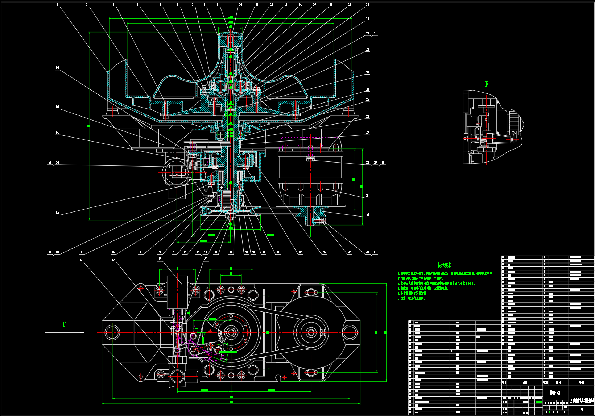Select the 备注 column header
The height and width of the screenshot is (416, 595).
(x=582, y=382)
